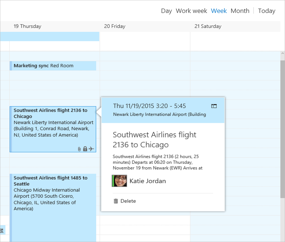Click the scrollbar up arrow
The image size is (285, 242).
click(x=282, y=54)
